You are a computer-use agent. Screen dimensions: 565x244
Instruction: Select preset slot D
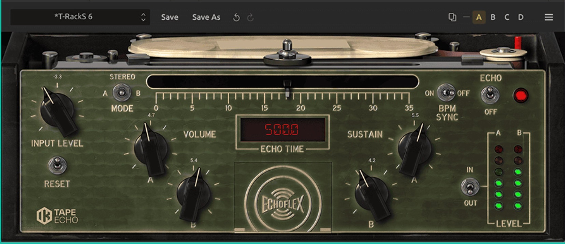pos(521,17)
